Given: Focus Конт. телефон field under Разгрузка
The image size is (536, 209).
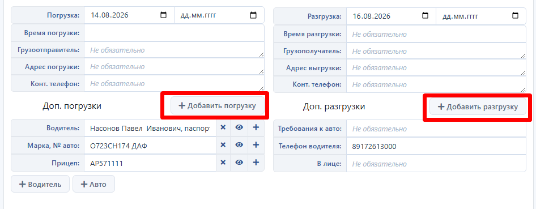Looking at the screenshot, I should [x=436, y=84].
